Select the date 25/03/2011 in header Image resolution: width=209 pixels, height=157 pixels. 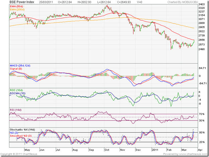point(46,2)
